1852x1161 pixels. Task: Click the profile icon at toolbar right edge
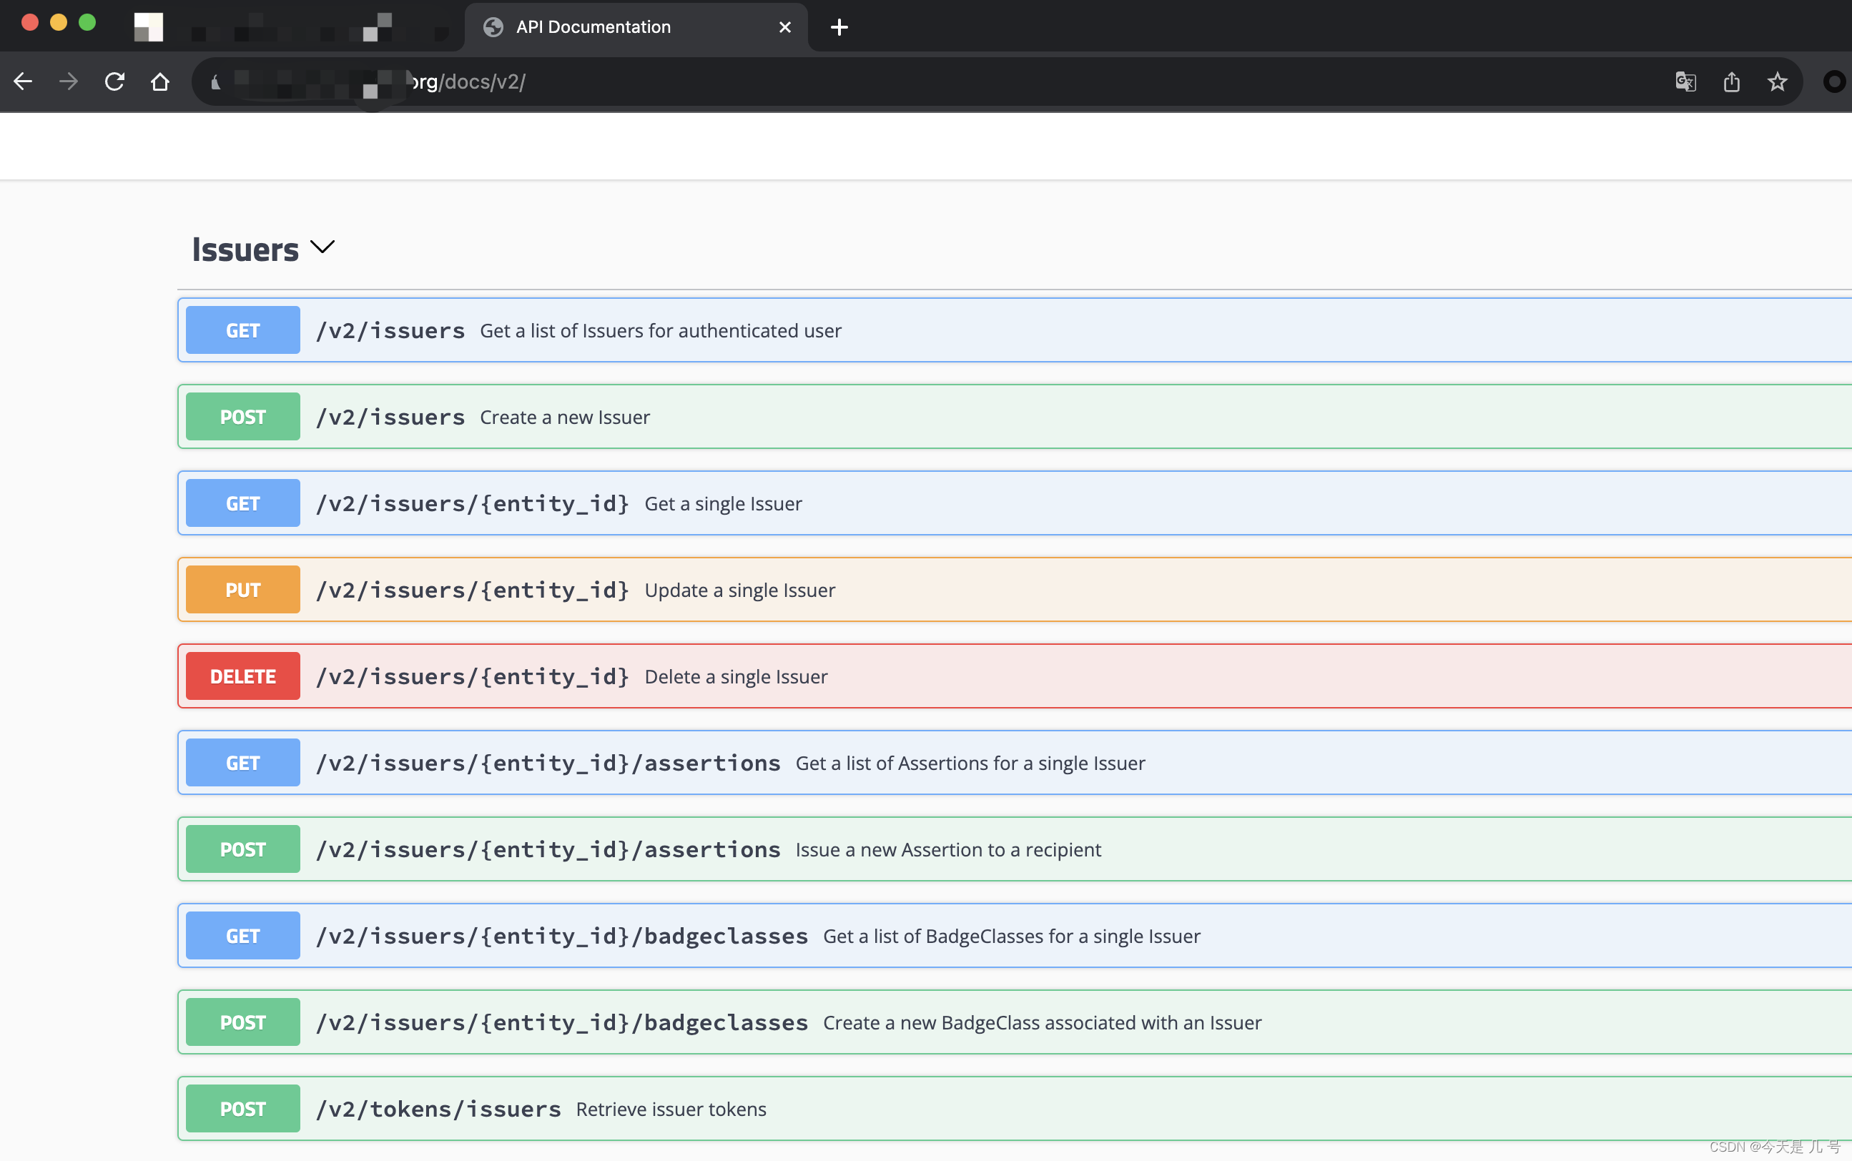pyautogui.click(x=1834, y=81)
